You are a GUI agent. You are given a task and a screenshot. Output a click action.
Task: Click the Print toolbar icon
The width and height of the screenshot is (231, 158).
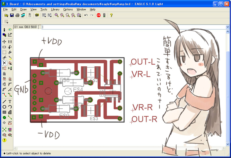(17, 15)
